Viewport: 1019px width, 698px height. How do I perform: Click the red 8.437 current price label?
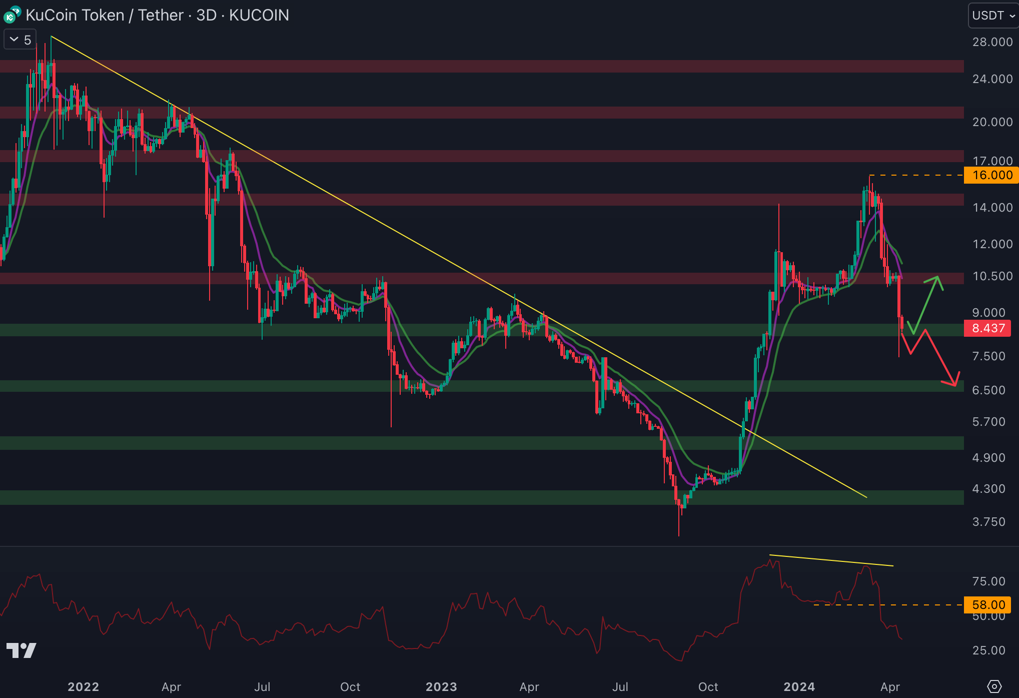coord(987,328)
